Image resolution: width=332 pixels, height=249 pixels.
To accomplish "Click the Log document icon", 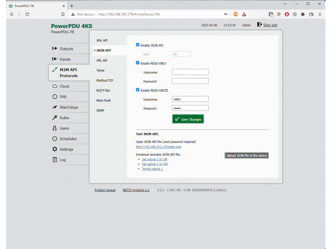I will (55, 160).
